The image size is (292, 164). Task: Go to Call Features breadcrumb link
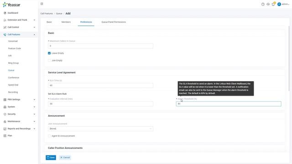coord(47,14)
